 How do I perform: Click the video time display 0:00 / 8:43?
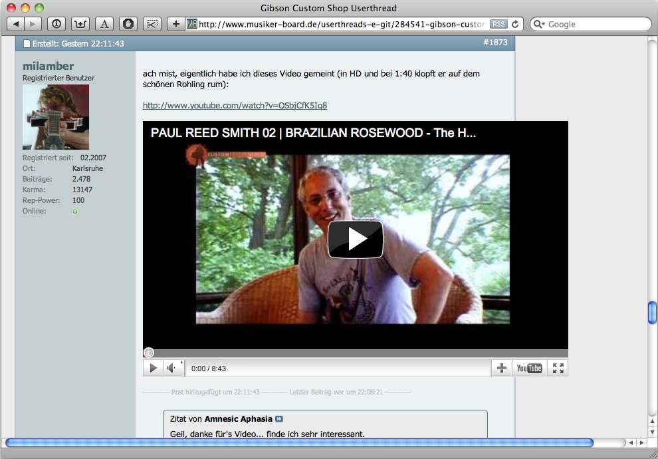(x=209, y=369)
